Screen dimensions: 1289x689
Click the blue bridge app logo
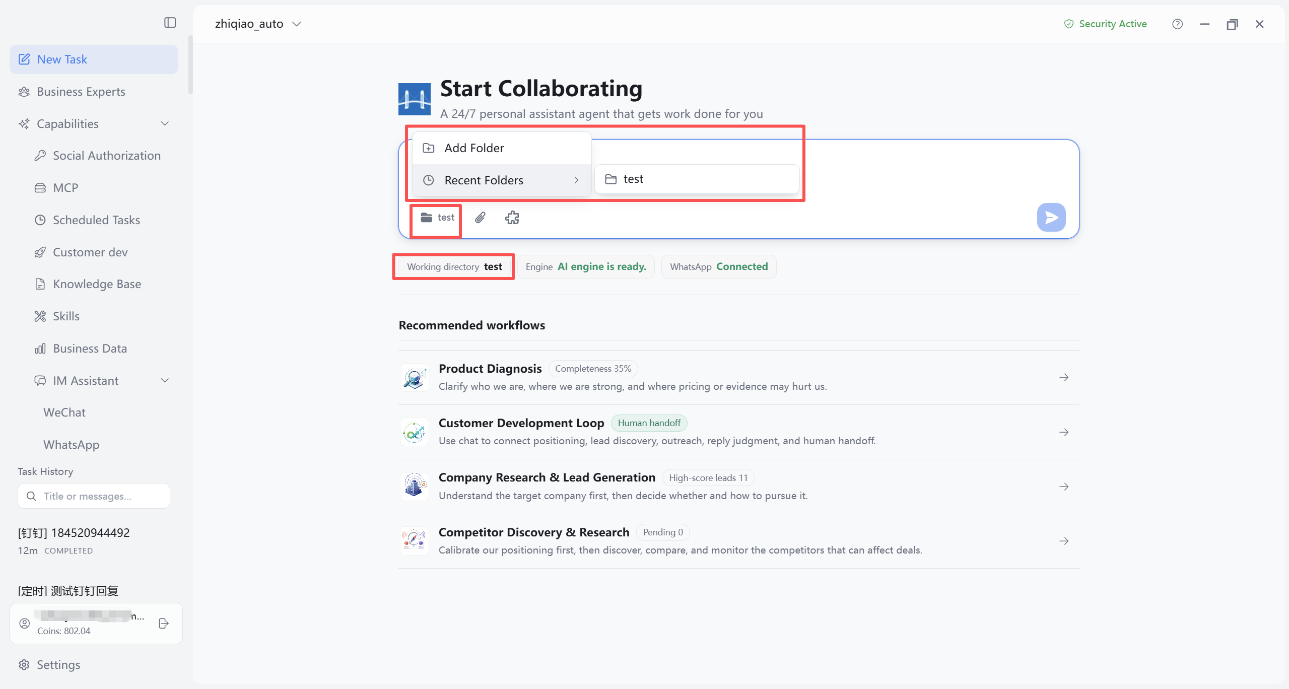pos(415,99)
